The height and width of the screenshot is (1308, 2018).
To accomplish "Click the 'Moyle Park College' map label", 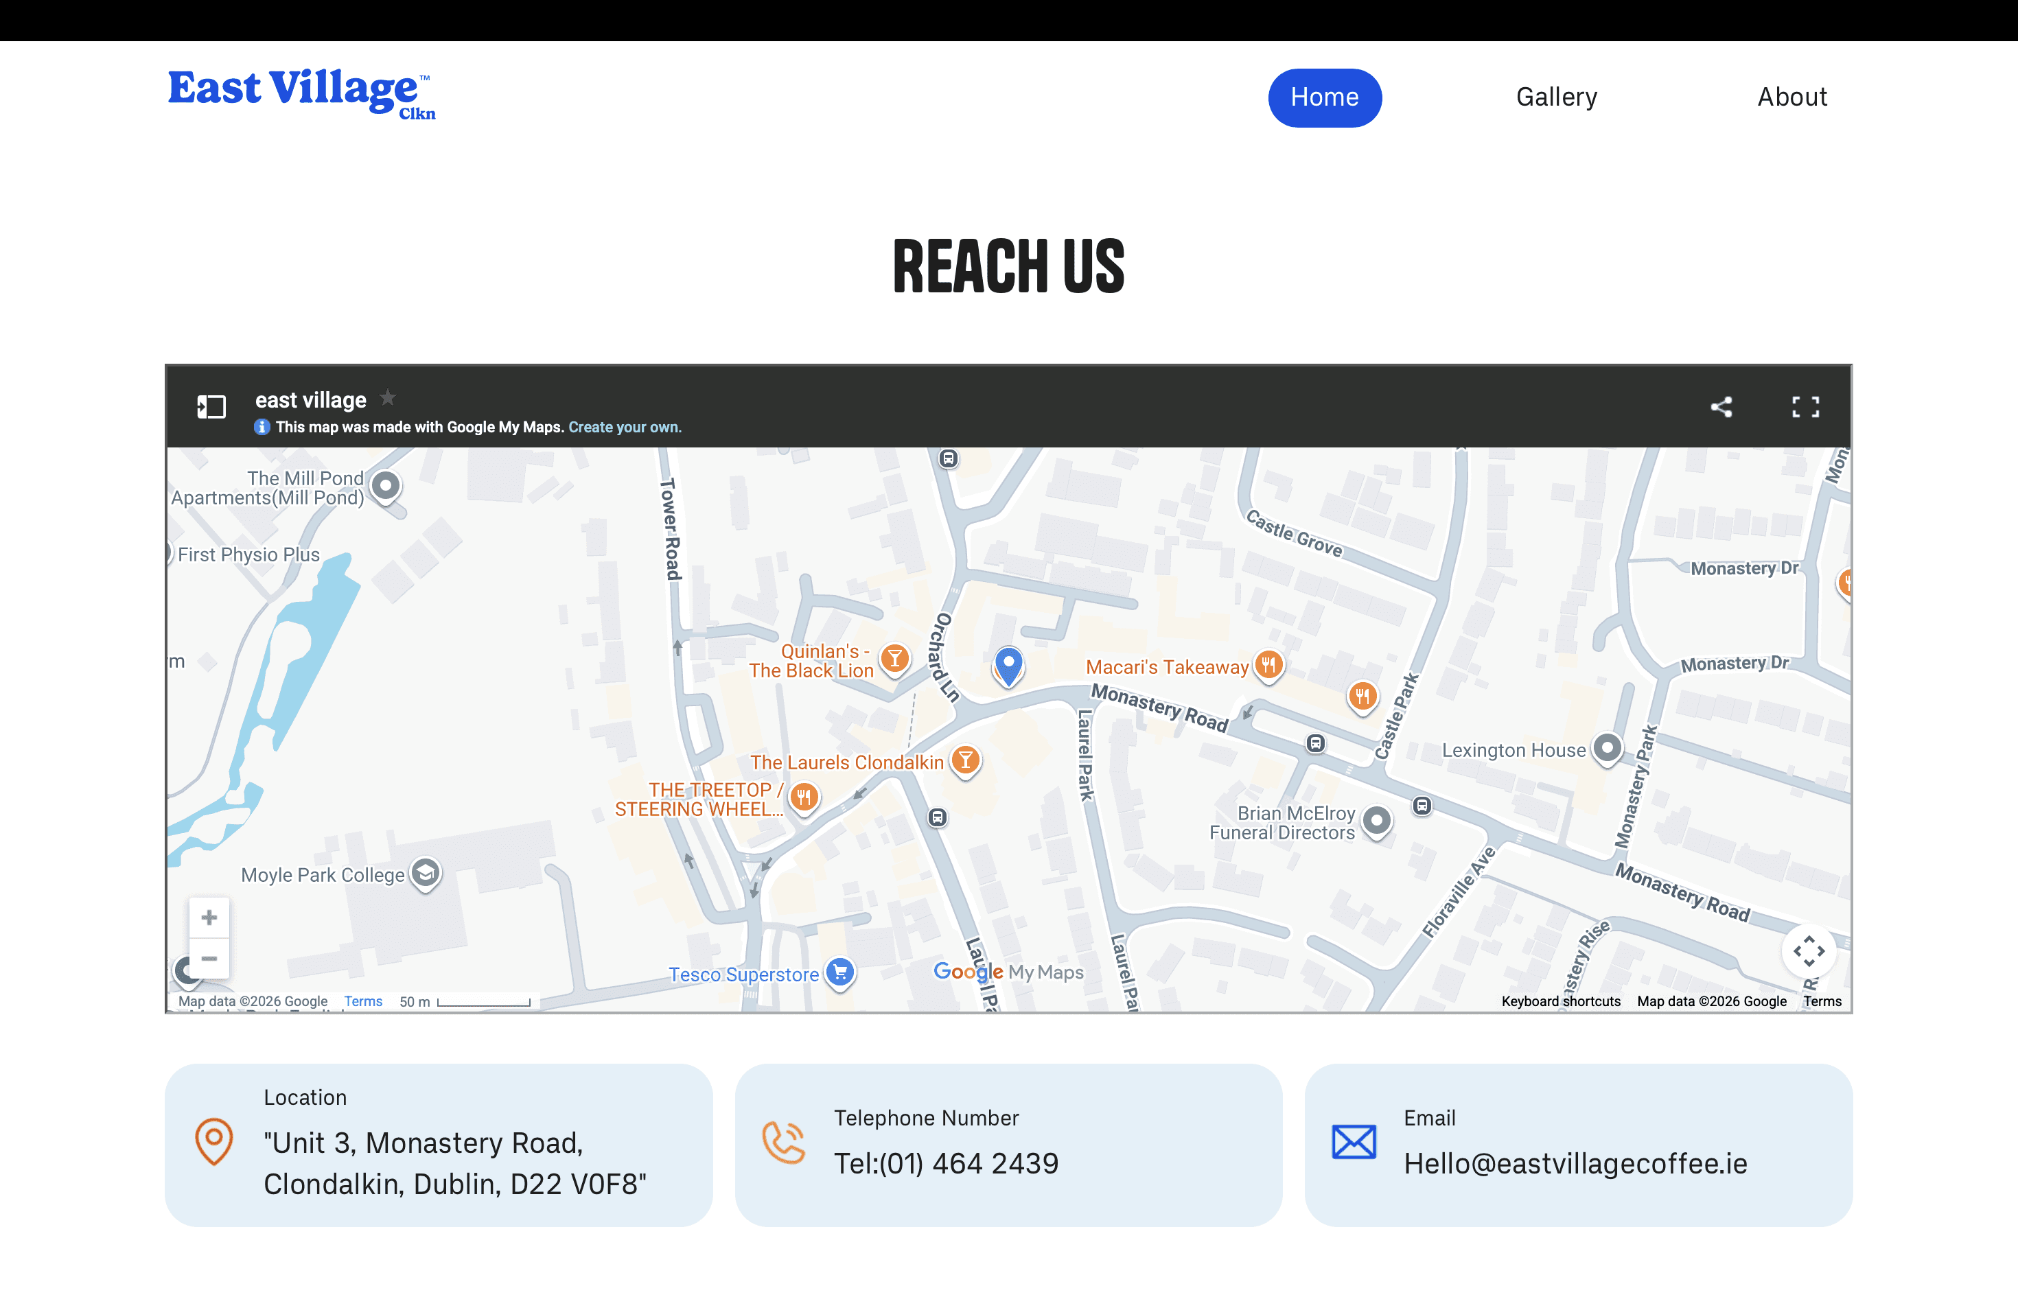I will pyautogui.click(x=322, y=875).
